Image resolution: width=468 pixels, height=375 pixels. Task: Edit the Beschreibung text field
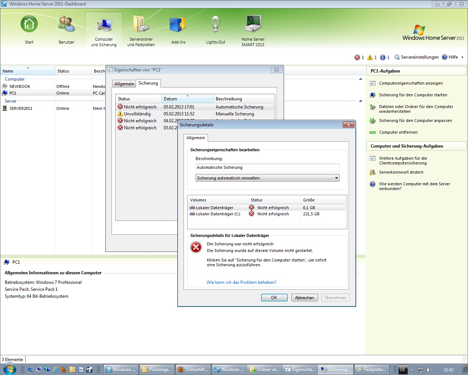tap(267, 167)
